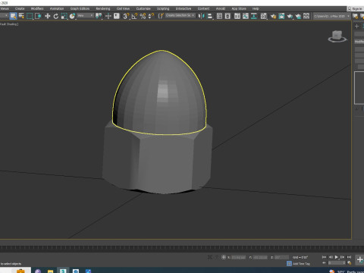Click the Z coordinate field
Viewport: 364px width, 273px height.
[281, 257]
